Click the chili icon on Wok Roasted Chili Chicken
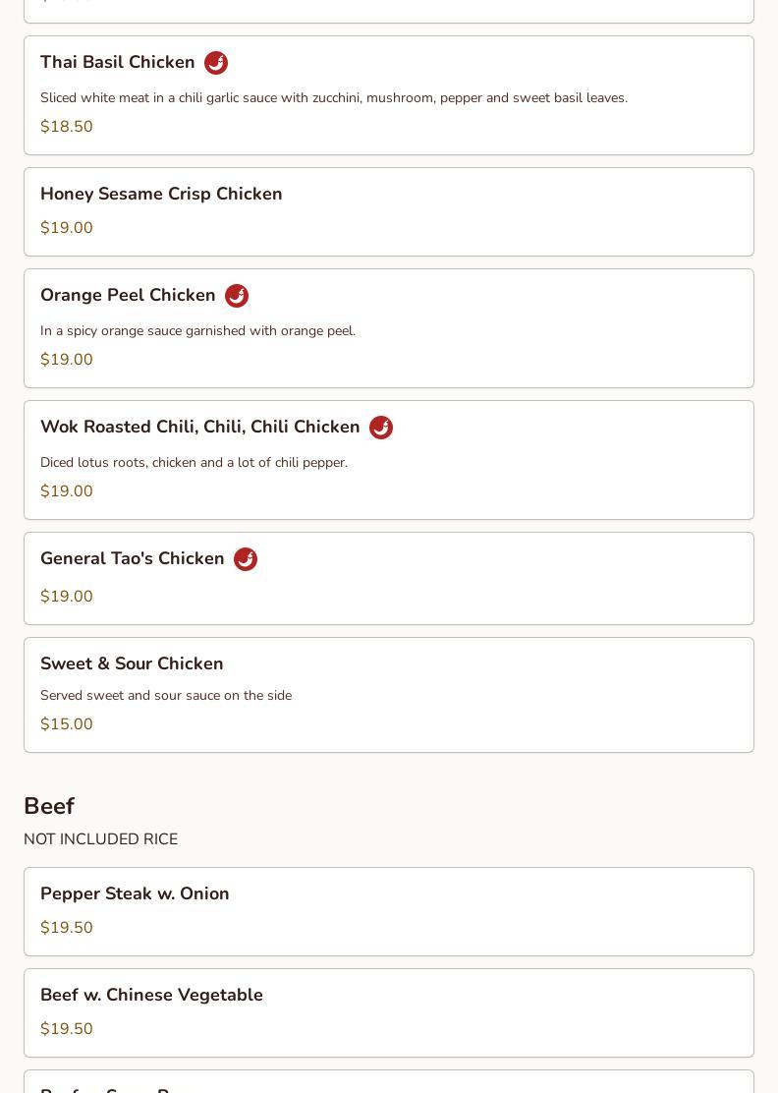Image resolution: width=778 pixels, height=1093 pixels. coord(381,428)
